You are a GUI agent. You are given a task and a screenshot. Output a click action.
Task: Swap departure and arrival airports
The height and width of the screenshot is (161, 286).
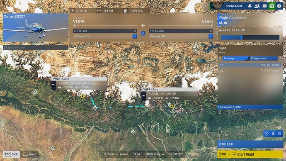tap(143, 34)
